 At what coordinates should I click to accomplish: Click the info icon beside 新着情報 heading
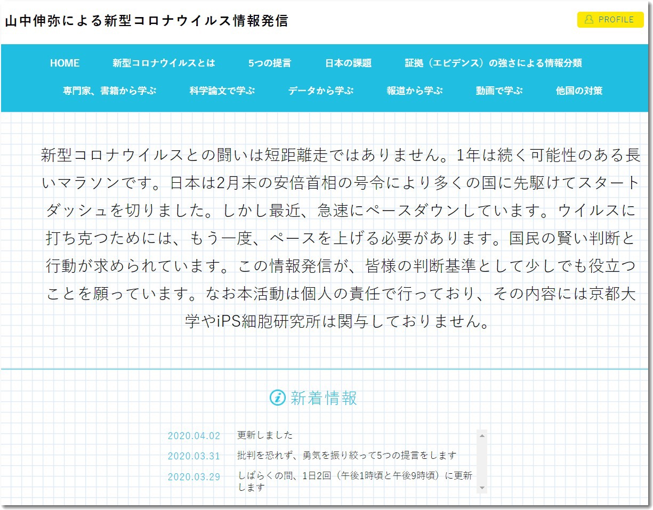tap(277, 398)
